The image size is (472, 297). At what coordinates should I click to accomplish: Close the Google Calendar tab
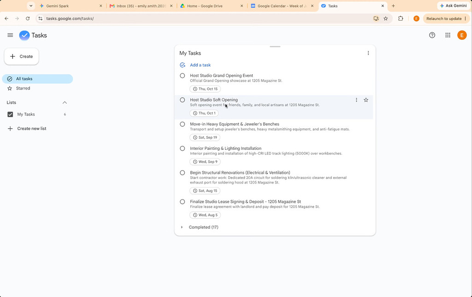[x=312, y=6]
